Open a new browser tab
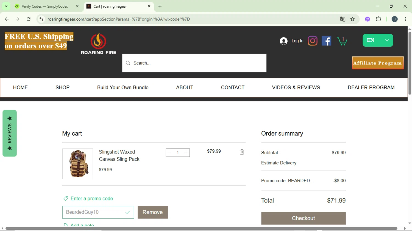 point(160,6)
